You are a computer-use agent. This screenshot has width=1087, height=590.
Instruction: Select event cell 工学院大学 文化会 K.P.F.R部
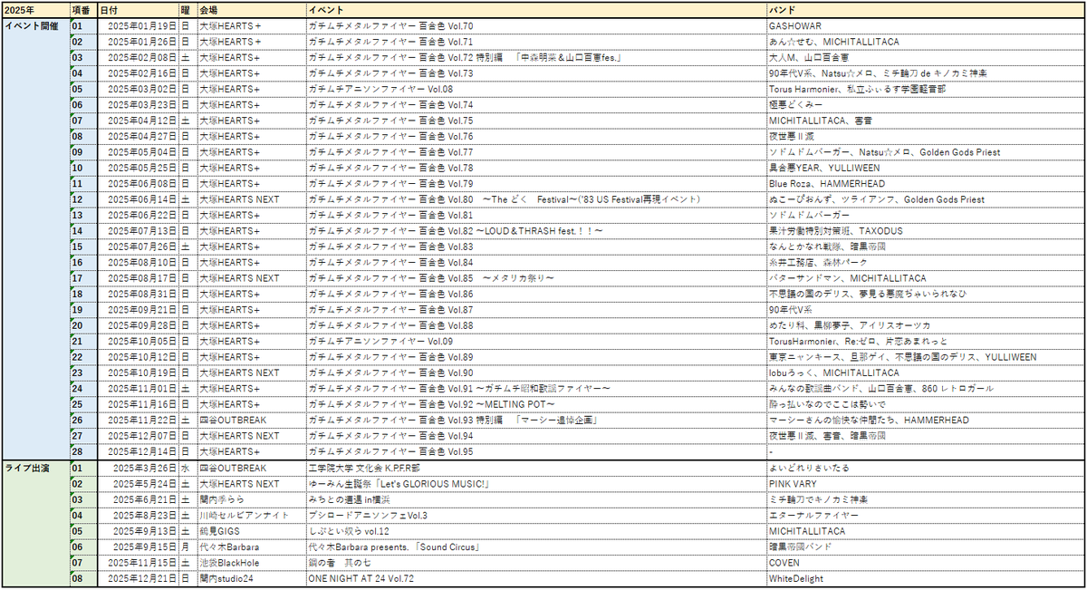click(x=535, y=468)
